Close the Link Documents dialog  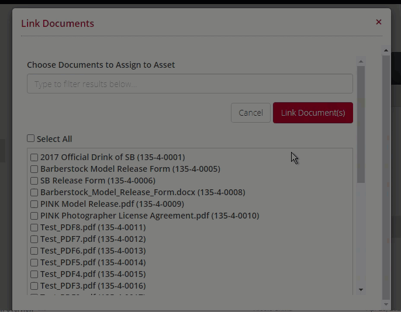[379, 22]
